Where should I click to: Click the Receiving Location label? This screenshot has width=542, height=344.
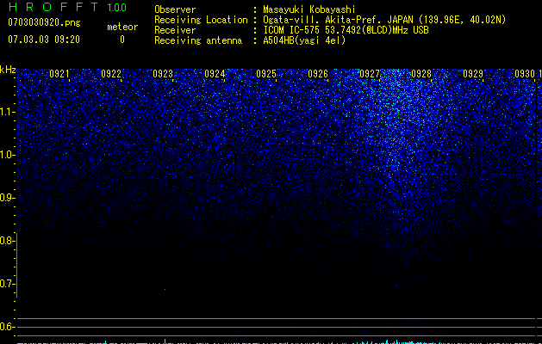(201, 20)
